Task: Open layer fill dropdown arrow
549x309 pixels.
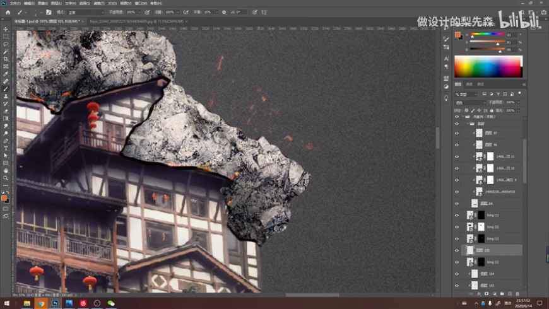Action: 519,110
